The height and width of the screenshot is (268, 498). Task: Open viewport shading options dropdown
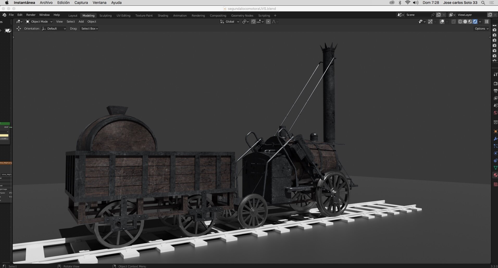coord(480,22)
